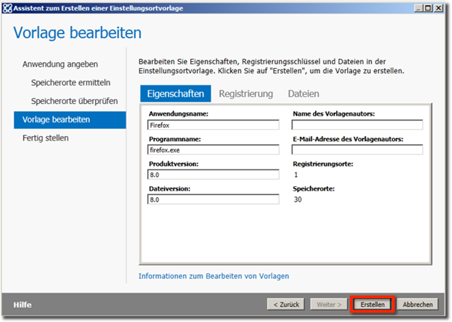
Task: Switch to the Eigenschaften tab
Action: click(175, 93)
